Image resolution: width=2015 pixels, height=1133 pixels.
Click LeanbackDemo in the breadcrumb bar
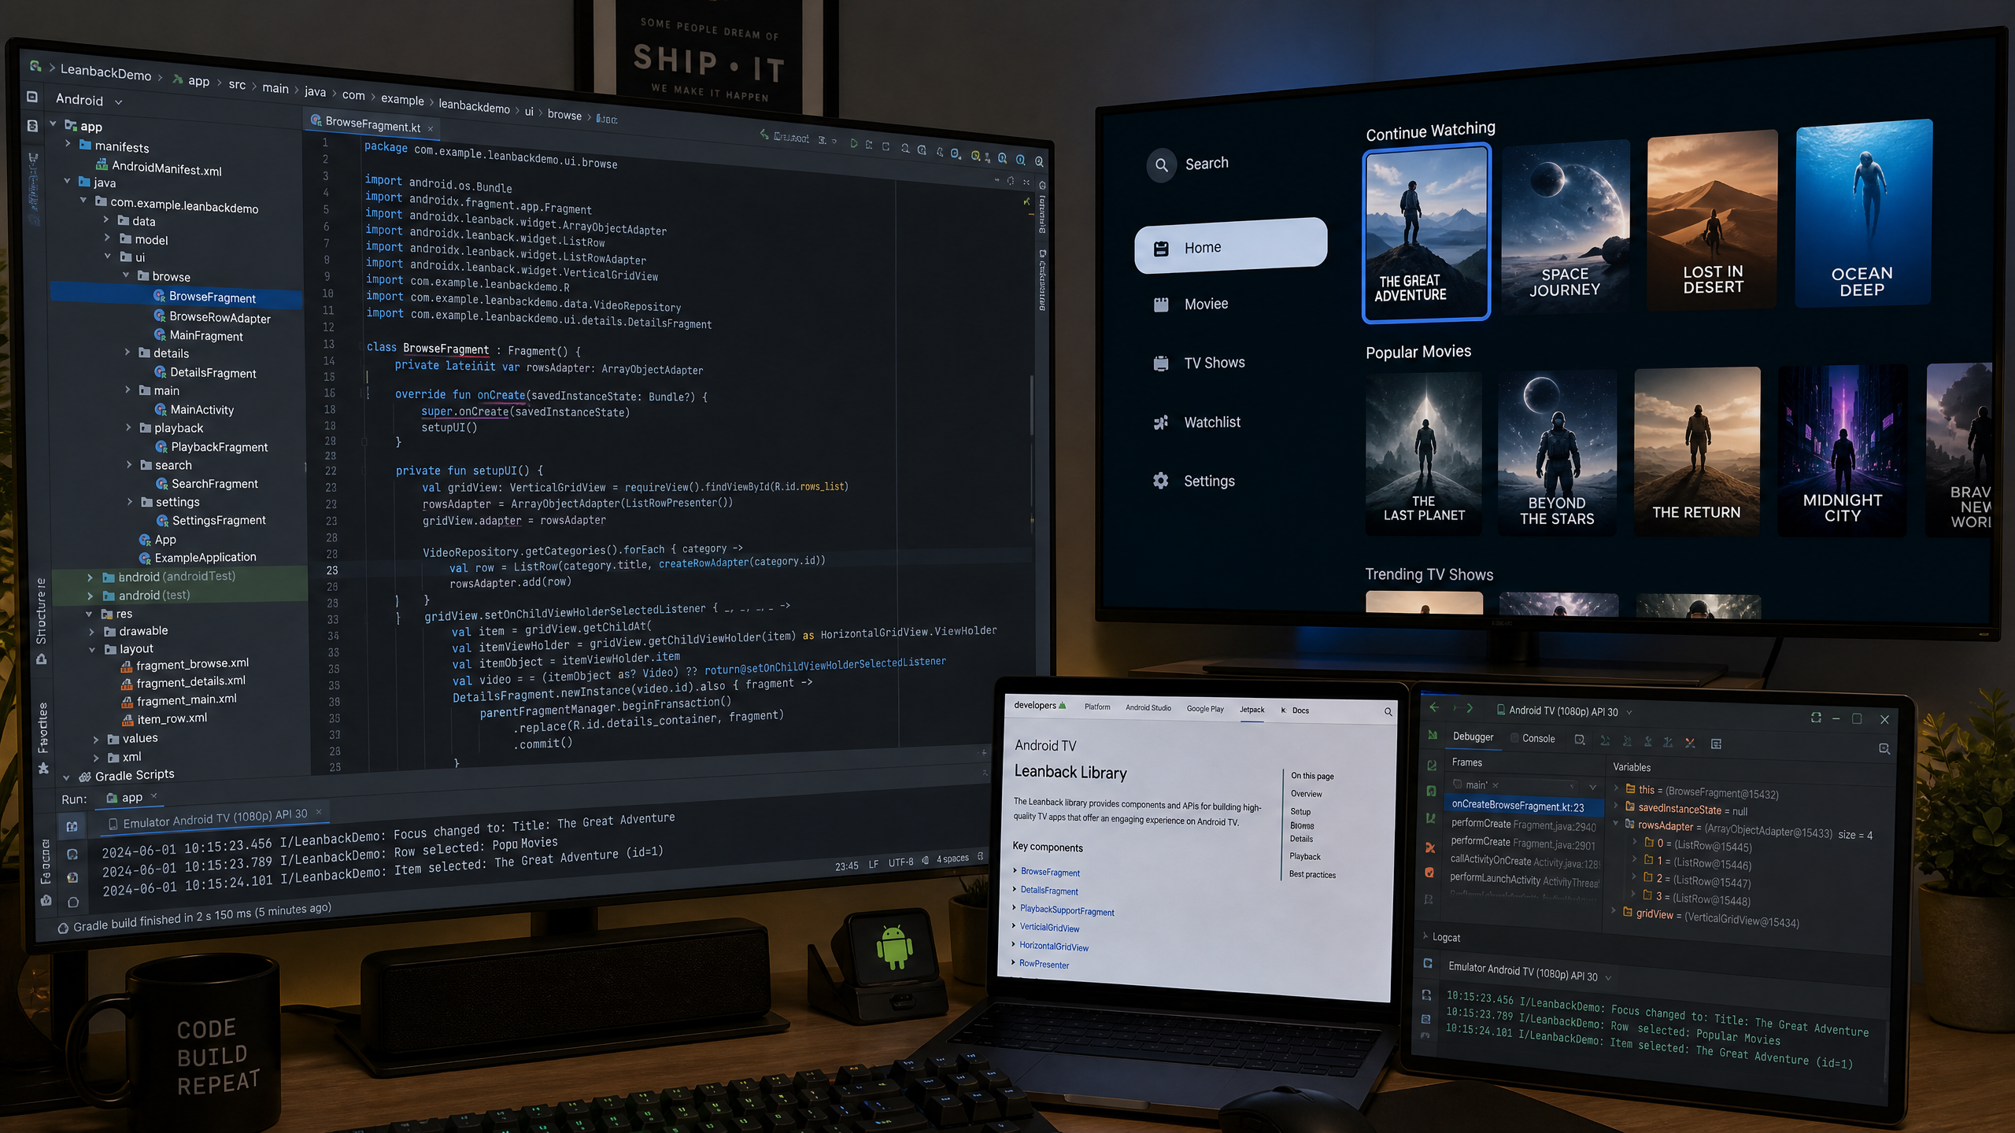coord(105,72)
